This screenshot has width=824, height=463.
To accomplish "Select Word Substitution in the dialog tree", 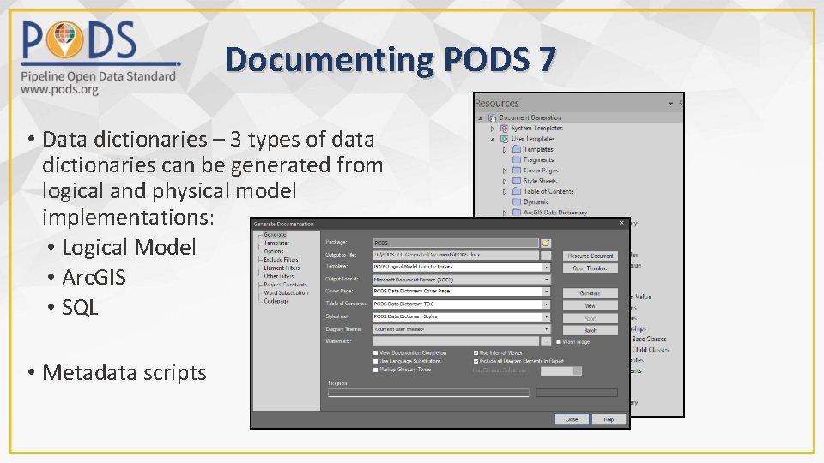I will coord(286,293).
